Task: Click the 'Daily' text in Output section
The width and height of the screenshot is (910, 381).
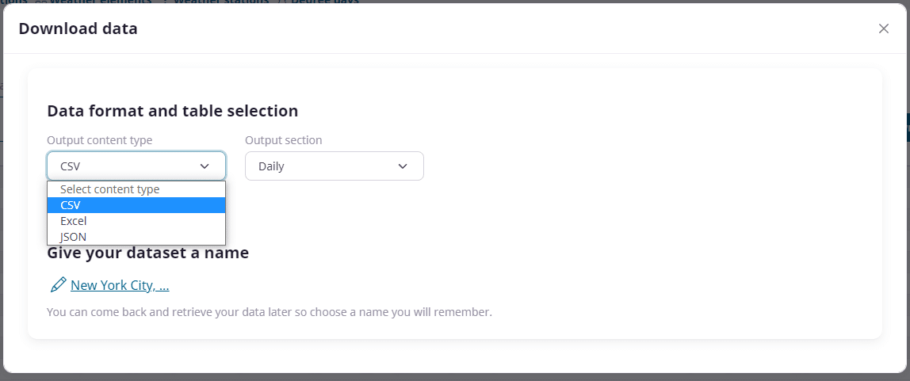Action: click(271, 166)
